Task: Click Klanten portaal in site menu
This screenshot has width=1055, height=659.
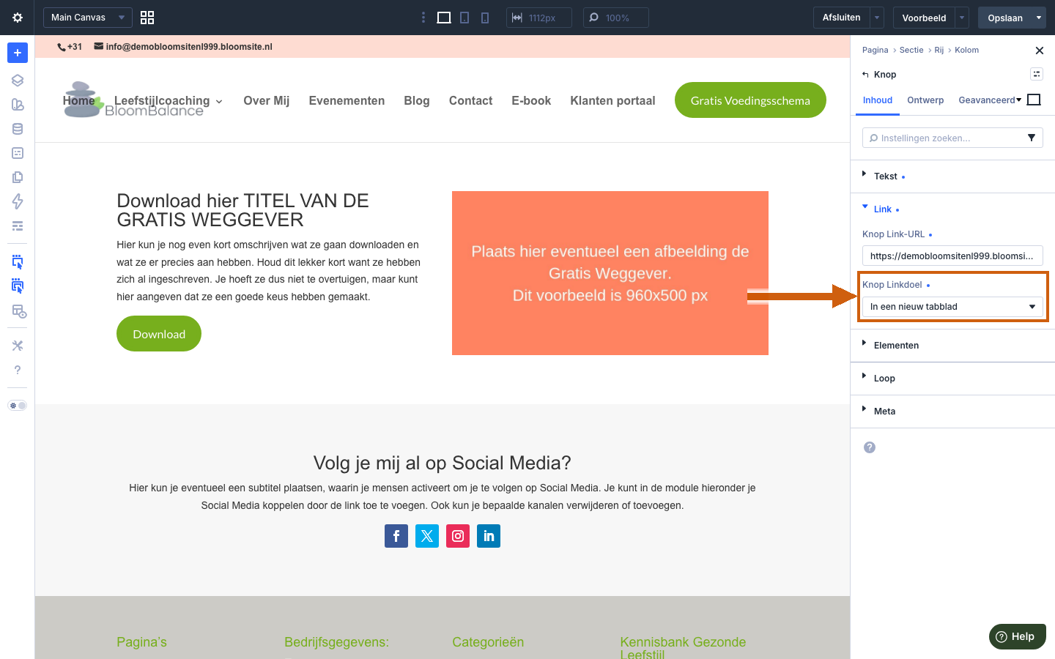Action: (612, 101)
